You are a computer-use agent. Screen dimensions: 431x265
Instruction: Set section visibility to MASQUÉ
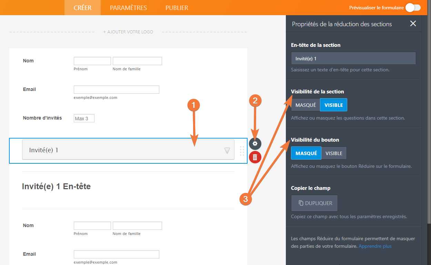coord(305,105)
